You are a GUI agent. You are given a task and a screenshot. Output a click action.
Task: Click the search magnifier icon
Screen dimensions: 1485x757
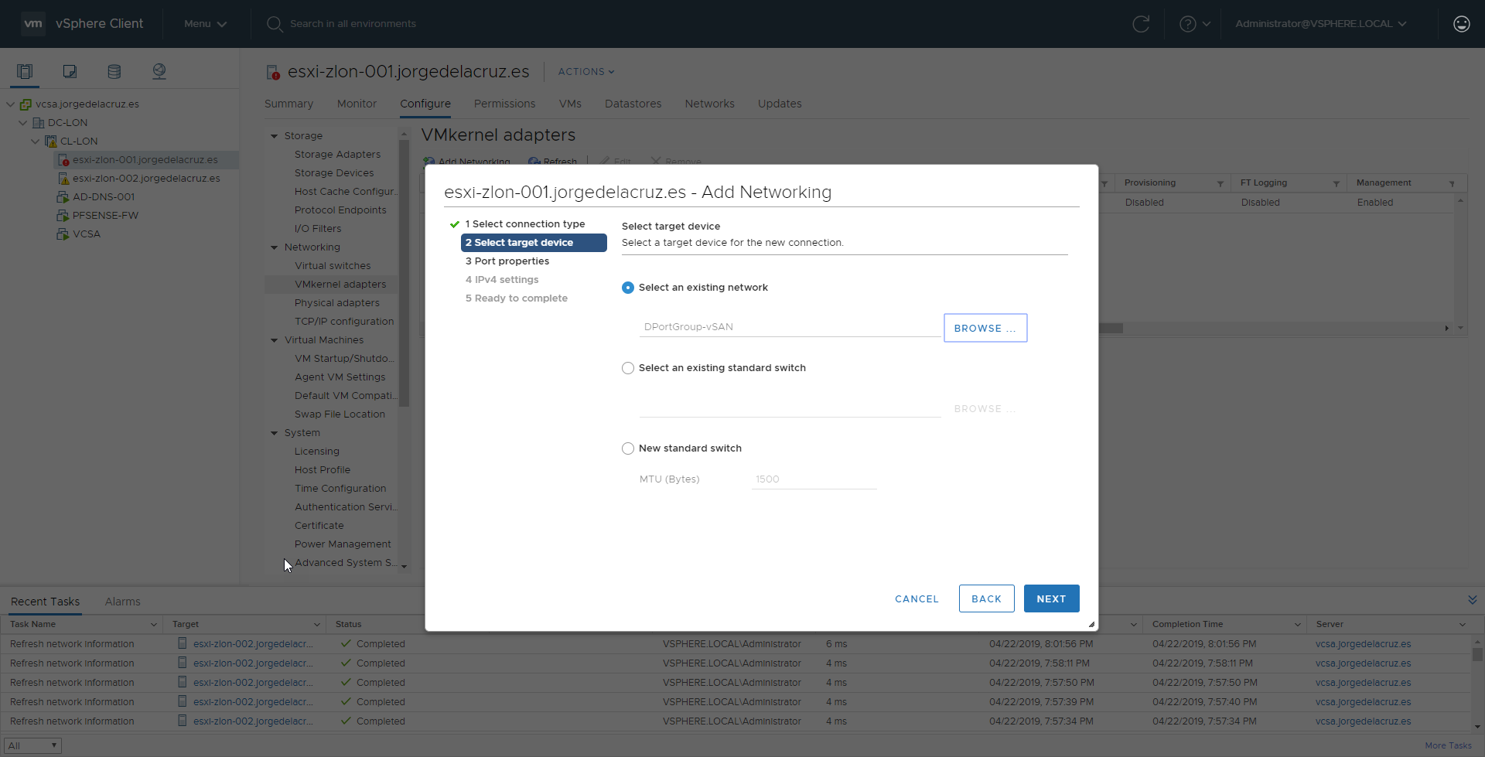275,24
